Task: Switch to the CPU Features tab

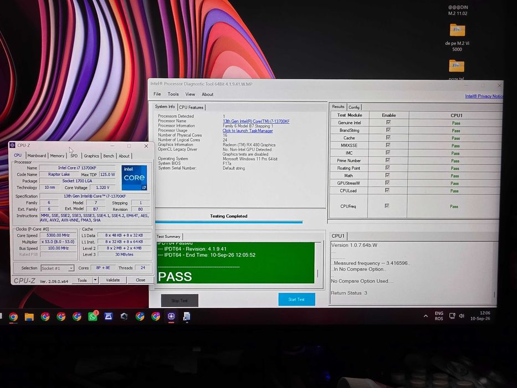Action: tap(191, 108)
